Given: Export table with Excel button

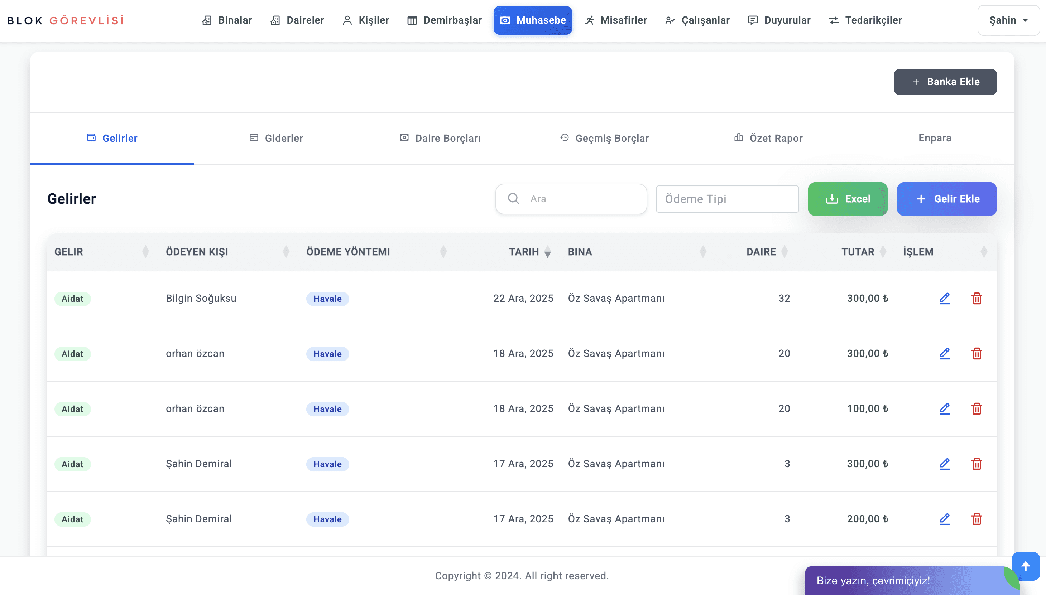Looking at the screenshot, I should click(x=847, y=199).
